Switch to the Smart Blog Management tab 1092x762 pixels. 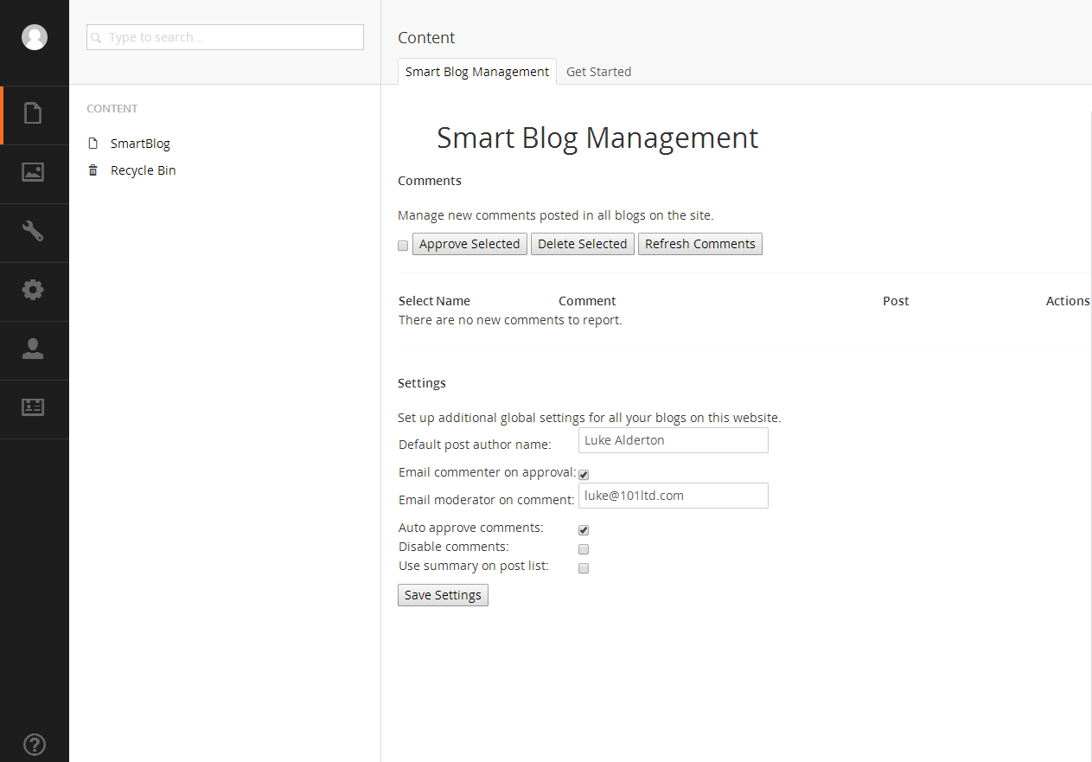(x=477, y=72)
